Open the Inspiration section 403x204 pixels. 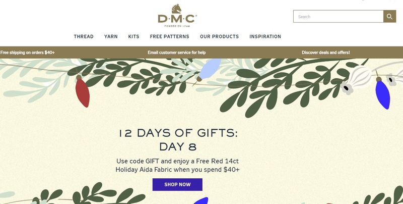[x=265, y=36]
